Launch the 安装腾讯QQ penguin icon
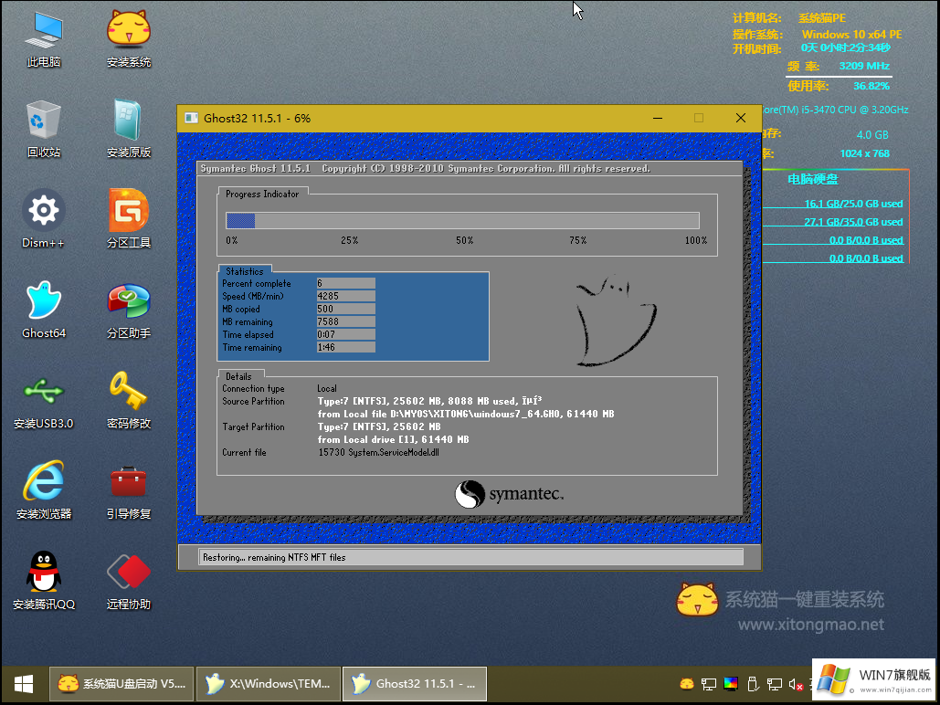The width and height of the screenshot is (940, 705). click(44, 581)
